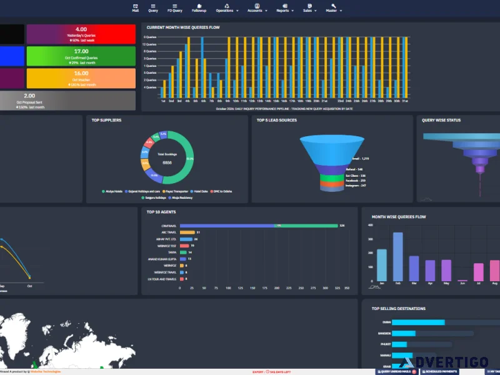Open Yesterday's Queries card showing 4.00
500x375 pixels.
click(81, 34)
